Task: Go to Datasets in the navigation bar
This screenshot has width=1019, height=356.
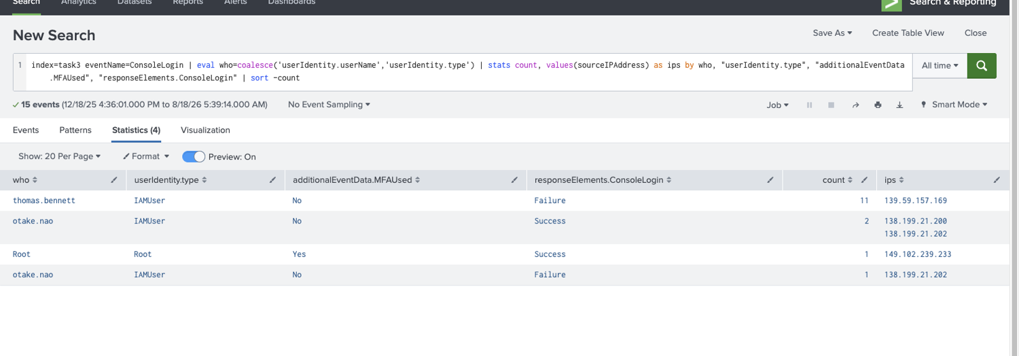Action: (x=135, y=3)
